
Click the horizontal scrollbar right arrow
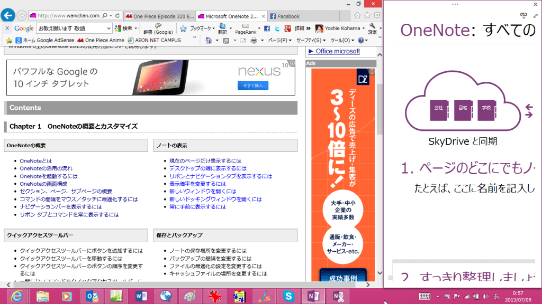(x=368, y=284)
